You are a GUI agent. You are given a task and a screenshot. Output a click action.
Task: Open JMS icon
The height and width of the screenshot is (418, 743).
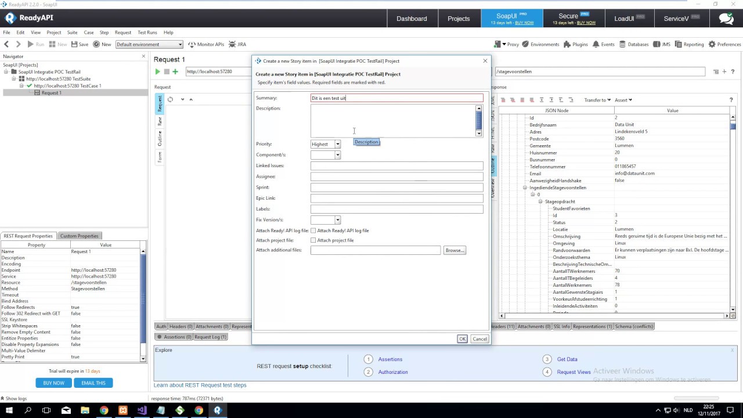[x=657, y=44]
